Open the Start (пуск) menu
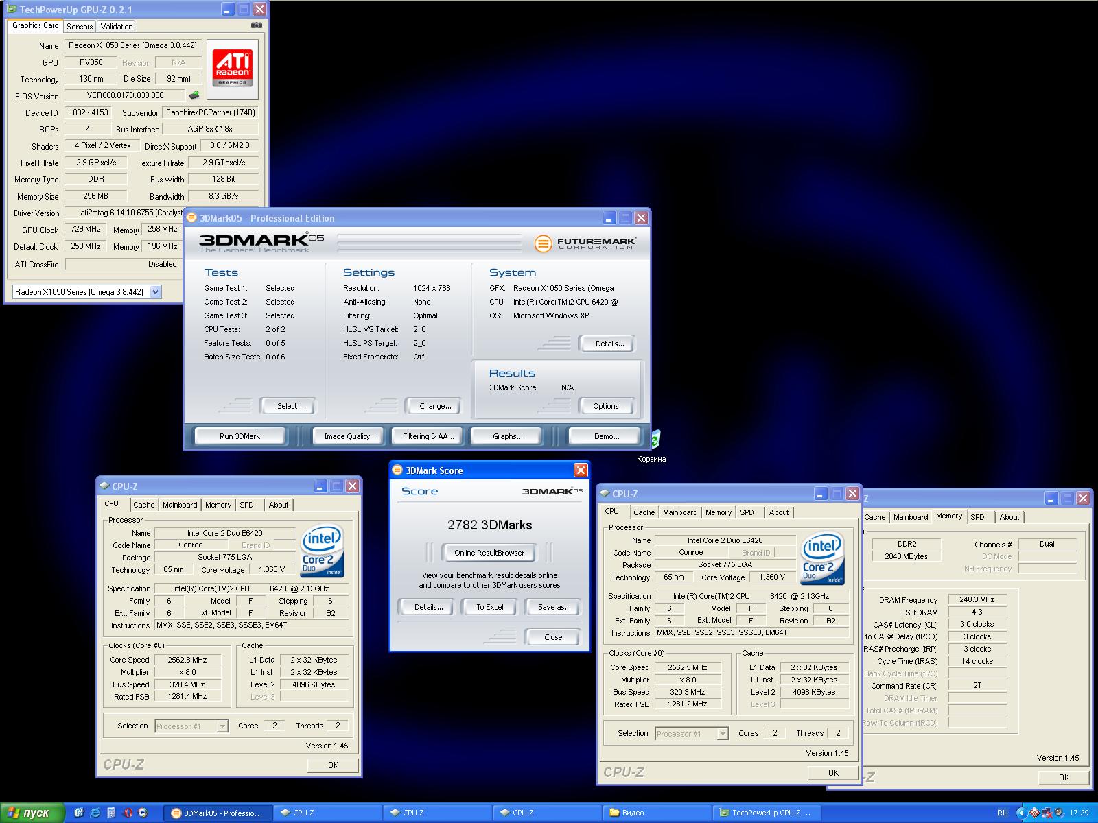Image resolution: width=1098 pixels, height=823 pixels. coord(32,813)
